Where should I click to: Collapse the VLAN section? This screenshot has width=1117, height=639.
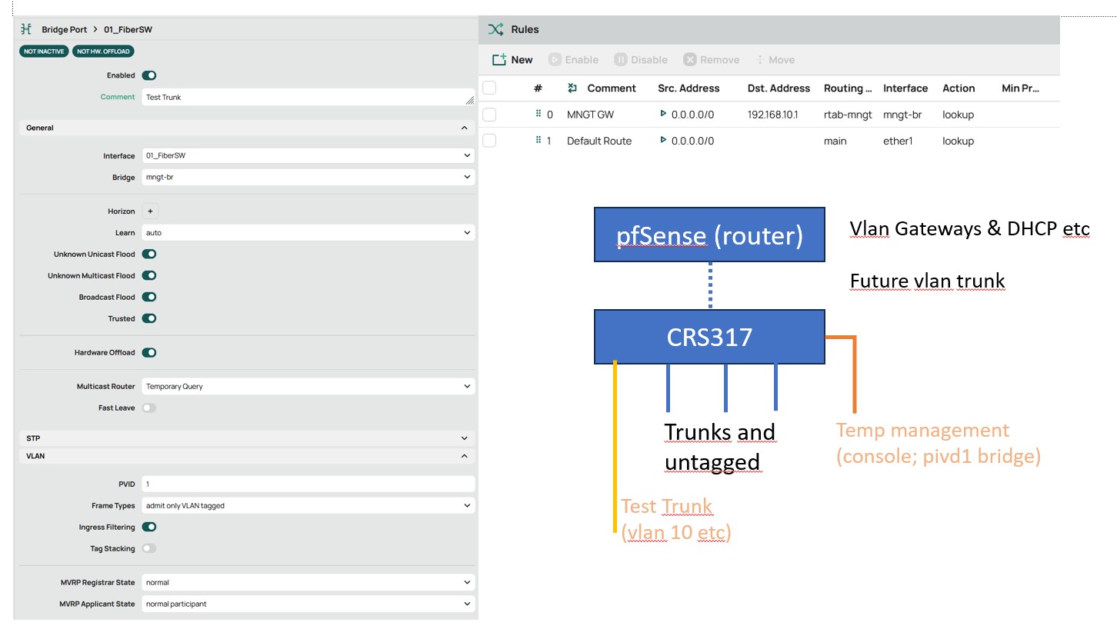[x=248, y=456]
